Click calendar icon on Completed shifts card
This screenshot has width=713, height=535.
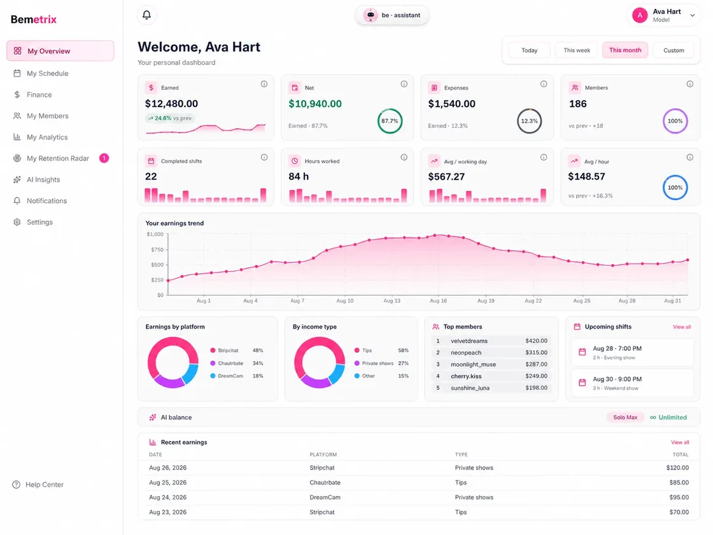click(x=151, y=160)
